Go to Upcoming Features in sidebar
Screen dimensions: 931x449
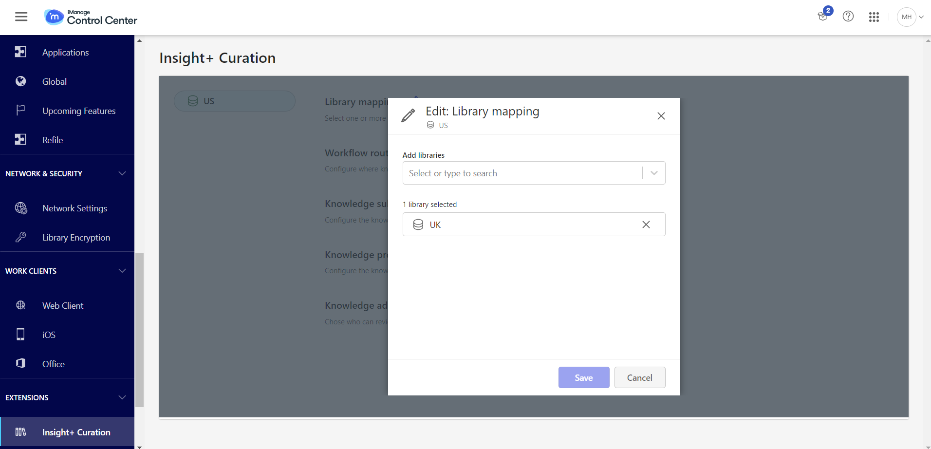78,111
